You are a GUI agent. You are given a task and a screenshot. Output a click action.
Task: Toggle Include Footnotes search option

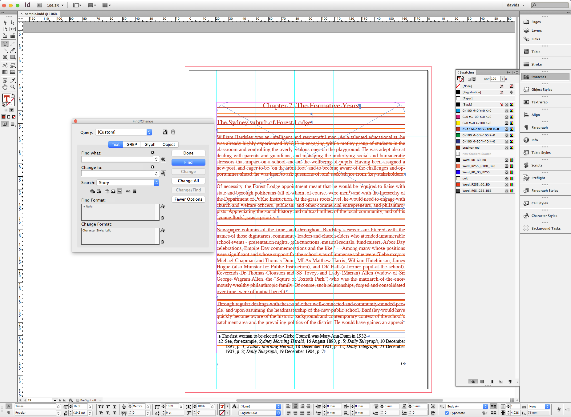point(119,191)
